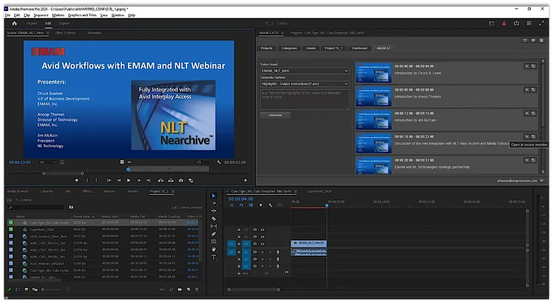This screenshot has width=554, height=301.
Task: Go to Out point in source monitor
Action: tap(149, 181)
